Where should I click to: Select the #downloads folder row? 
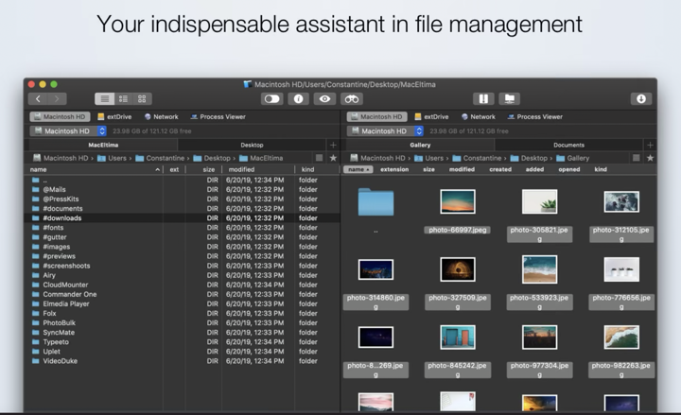click(183, 218)
